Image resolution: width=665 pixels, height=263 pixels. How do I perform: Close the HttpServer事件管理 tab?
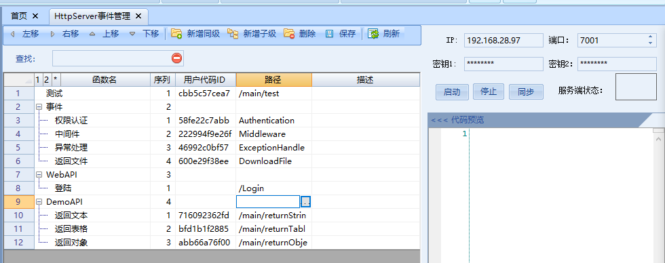138,16
